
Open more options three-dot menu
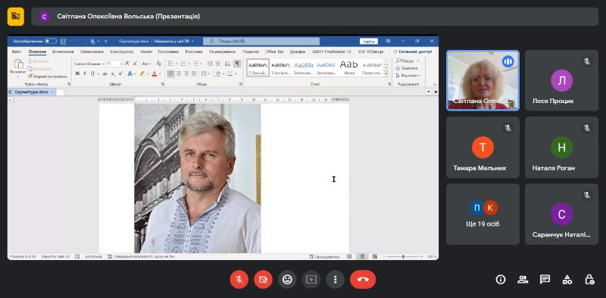tap(335, 280)
